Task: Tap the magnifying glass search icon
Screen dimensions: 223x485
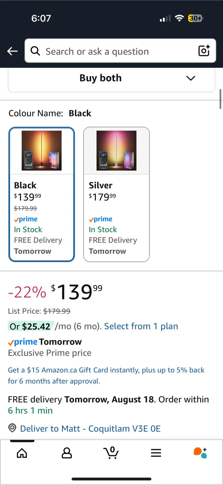Action: point(35,51)
